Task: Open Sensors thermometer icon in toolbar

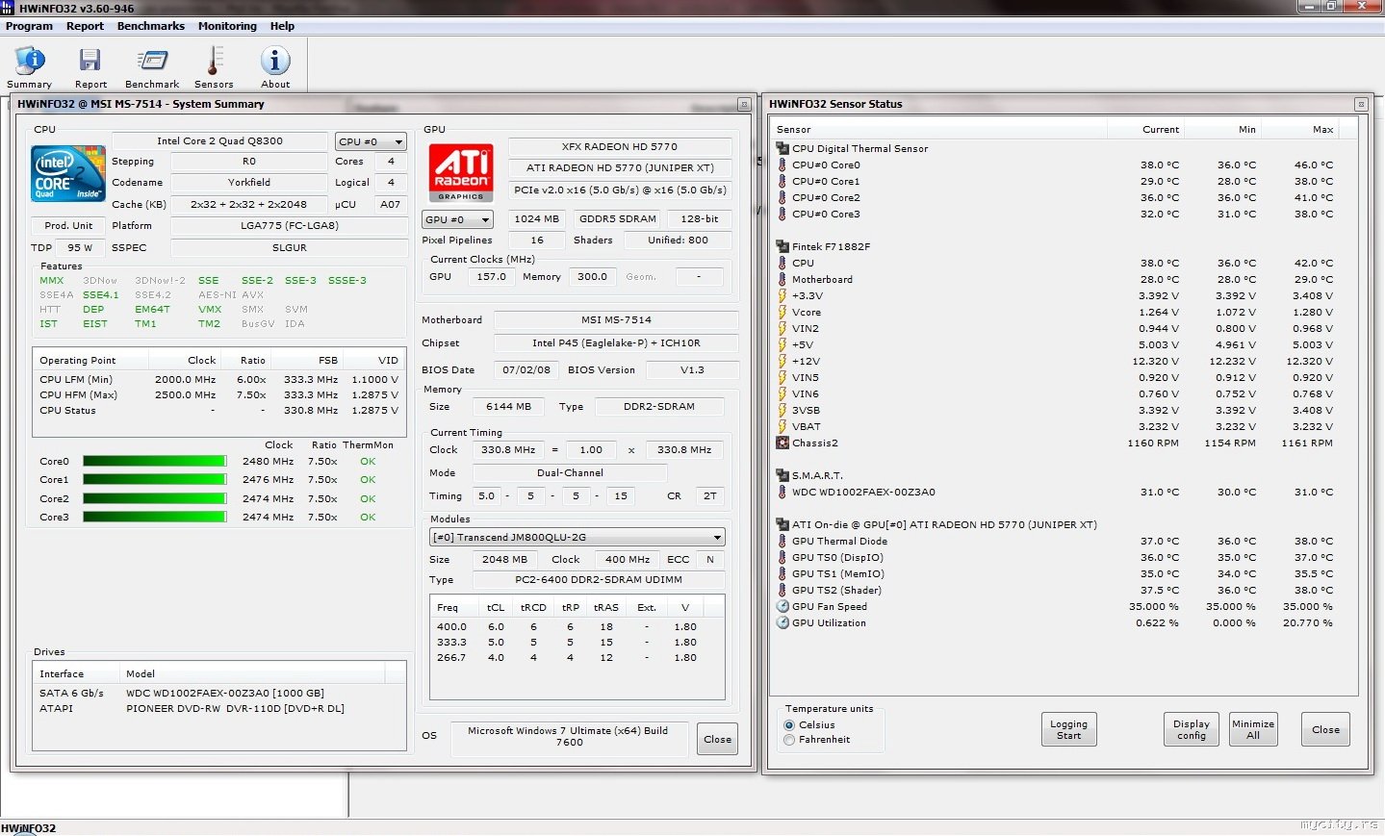Action: (214, 62)
